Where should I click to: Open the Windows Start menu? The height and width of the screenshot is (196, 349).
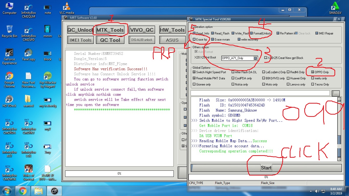6,191
